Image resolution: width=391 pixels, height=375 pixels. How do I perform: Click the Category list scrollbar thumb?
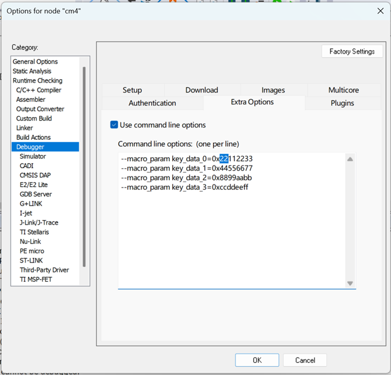click(x=84, y=167)
